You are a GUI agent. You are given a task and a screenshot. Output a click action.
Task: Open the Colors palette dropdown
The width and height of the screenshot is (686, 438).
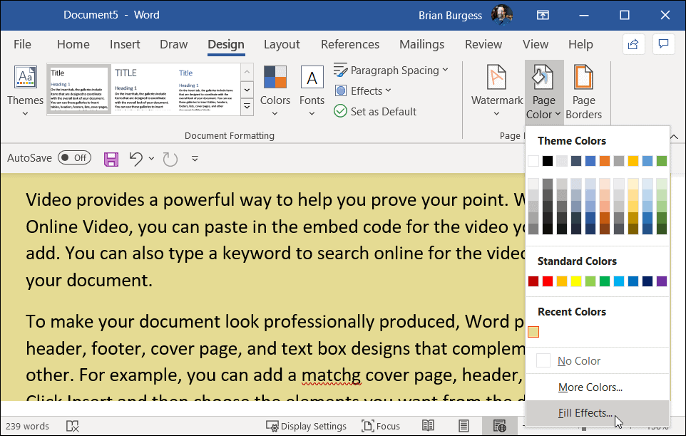pyautogui.click(x=275, y=90)
